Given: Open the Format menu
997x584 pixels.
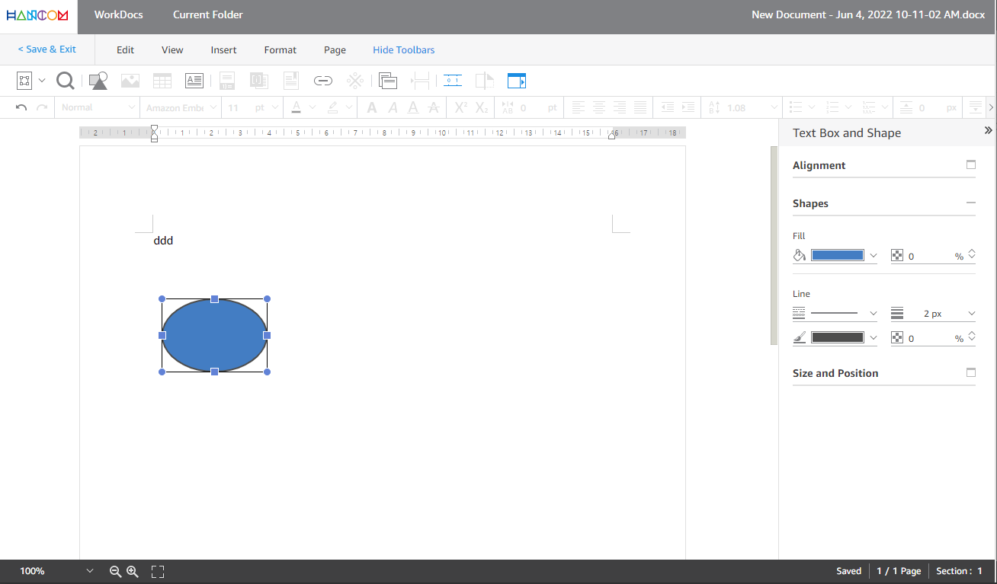Looking at the screenshot, I should pyautogui.click(x=281, y=49).
